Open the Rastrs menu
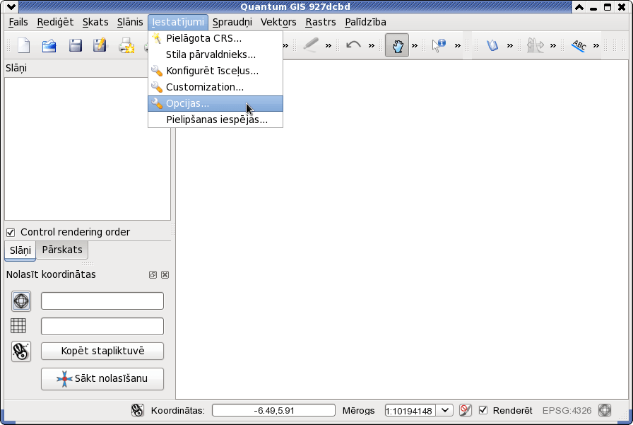633x425 pixels. [321, 22]
